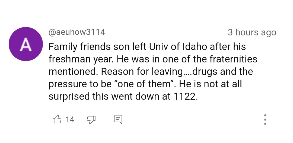Click the number 1122 in the comment

tap(184, 97)
